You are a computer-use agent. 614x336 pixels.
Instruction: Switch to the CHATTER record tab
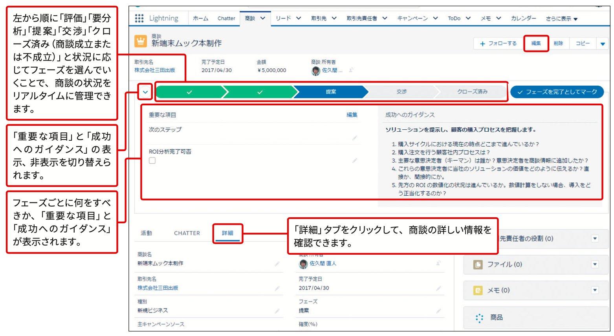click(x=187, y=233)
